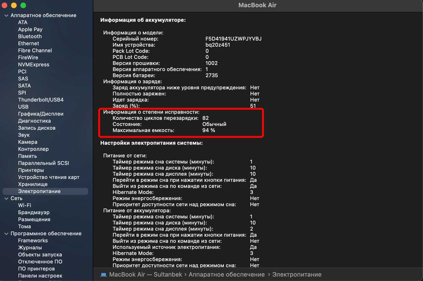Select Отключенное ПО item
Image resolution: width=423 pixels, height=281 pixels.
[40, 262]
